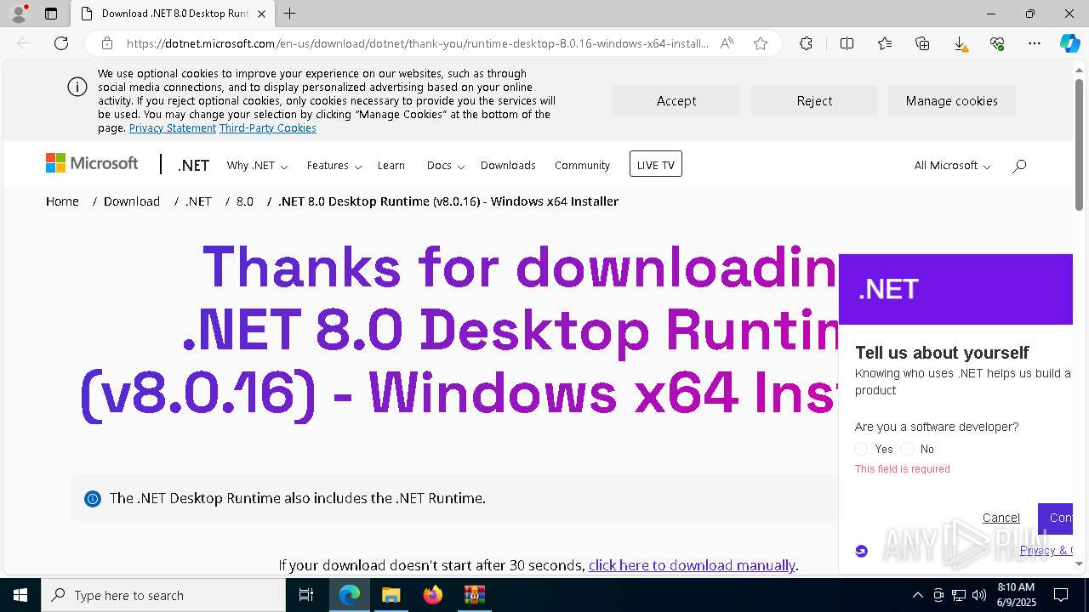
Task: Expand the Why .NET menu
Action: 257,166
